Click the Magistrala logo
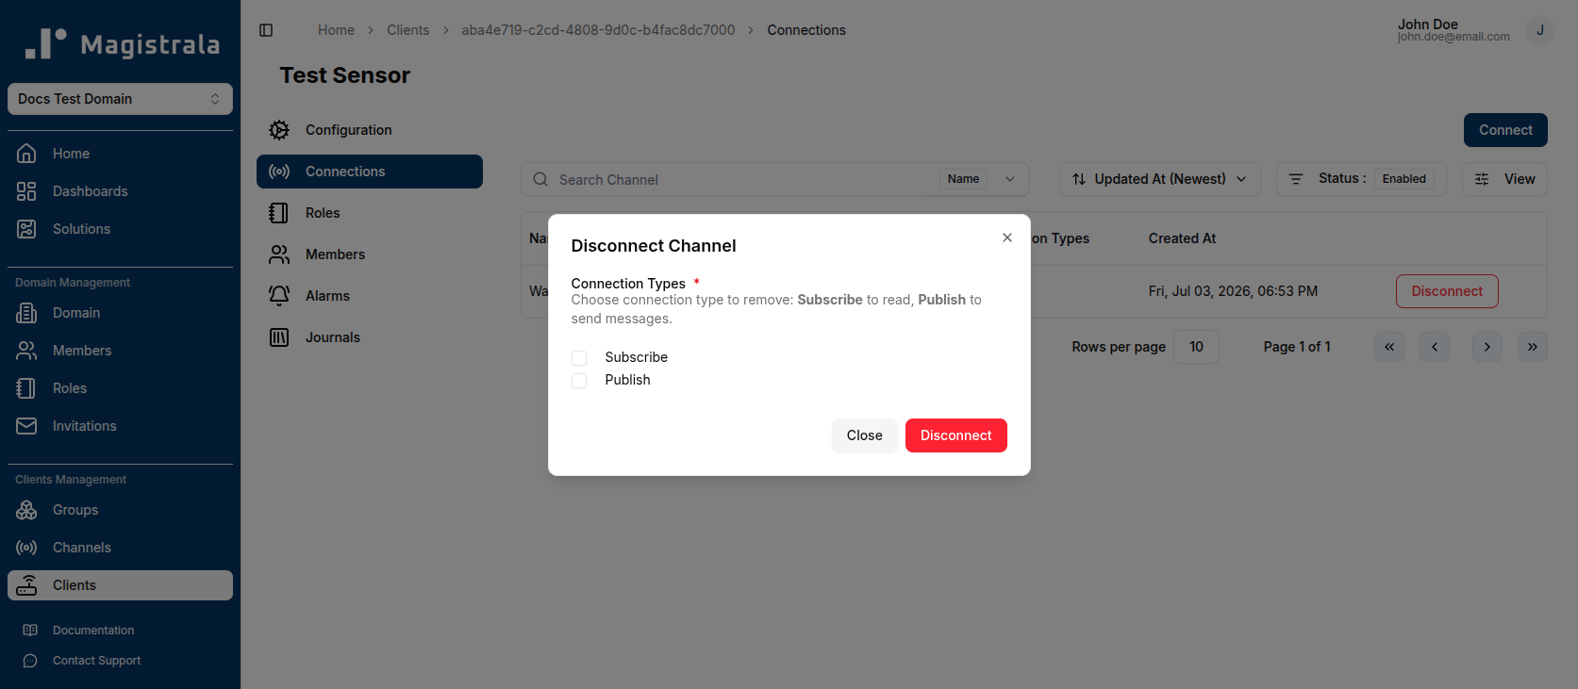This screenshot has height=689, width=1578. (122, 43)
